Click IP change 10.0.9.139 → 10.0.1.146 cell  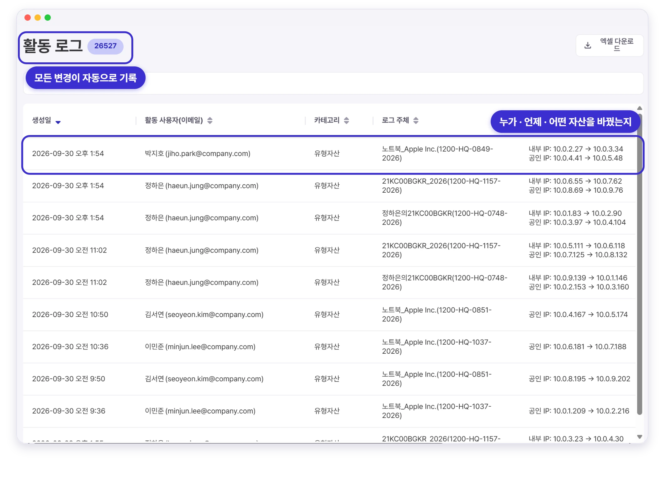point(578,278)
